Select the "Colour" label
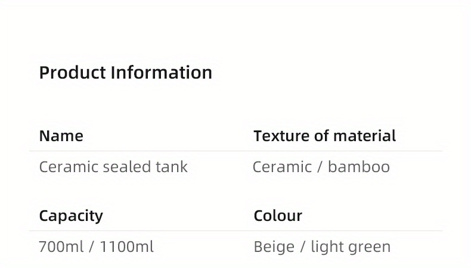This screenshot has width=471, height=268. pos(278,216)
